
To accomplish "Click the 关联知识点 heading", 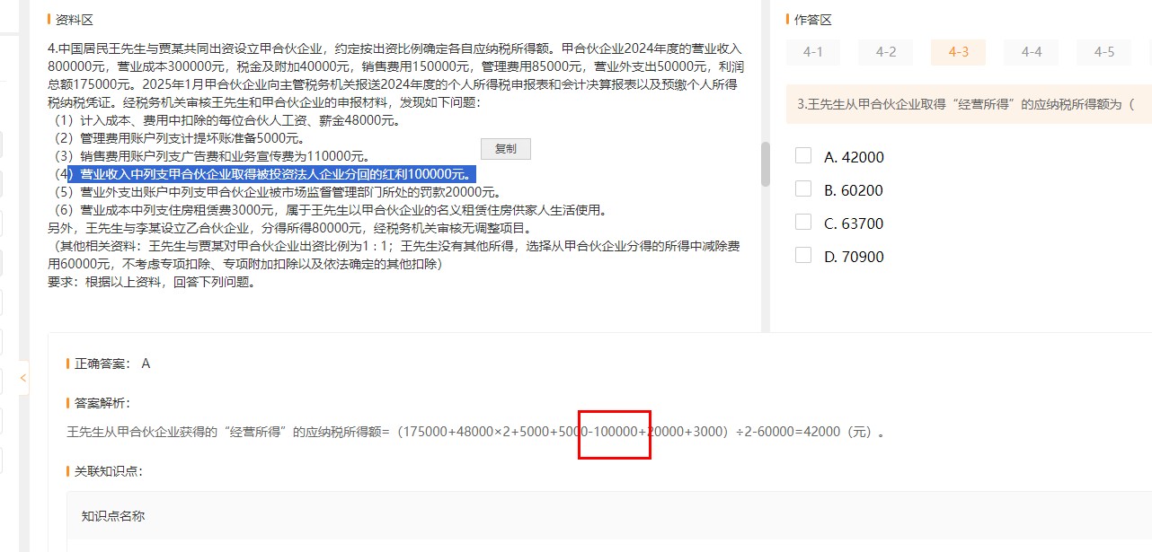I will pyautogui.click(x=109, y=471).
